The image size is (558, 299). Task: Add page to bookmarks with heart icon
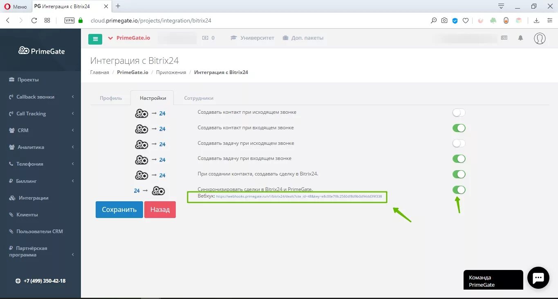pyautogui.click(x=465, y=20)
